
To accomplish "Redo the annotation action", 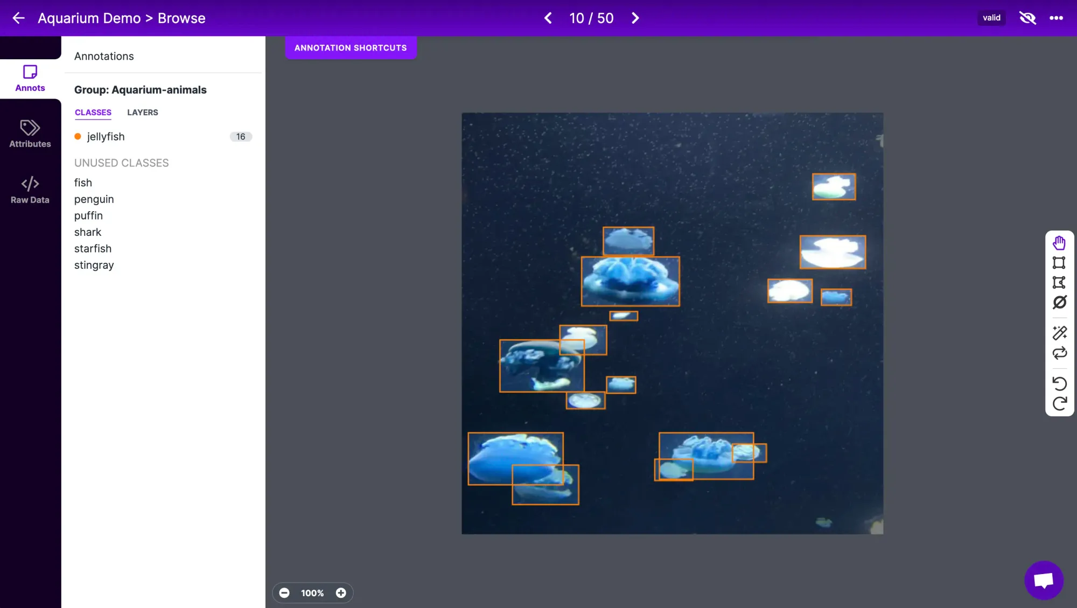I will pos(1059,404).
